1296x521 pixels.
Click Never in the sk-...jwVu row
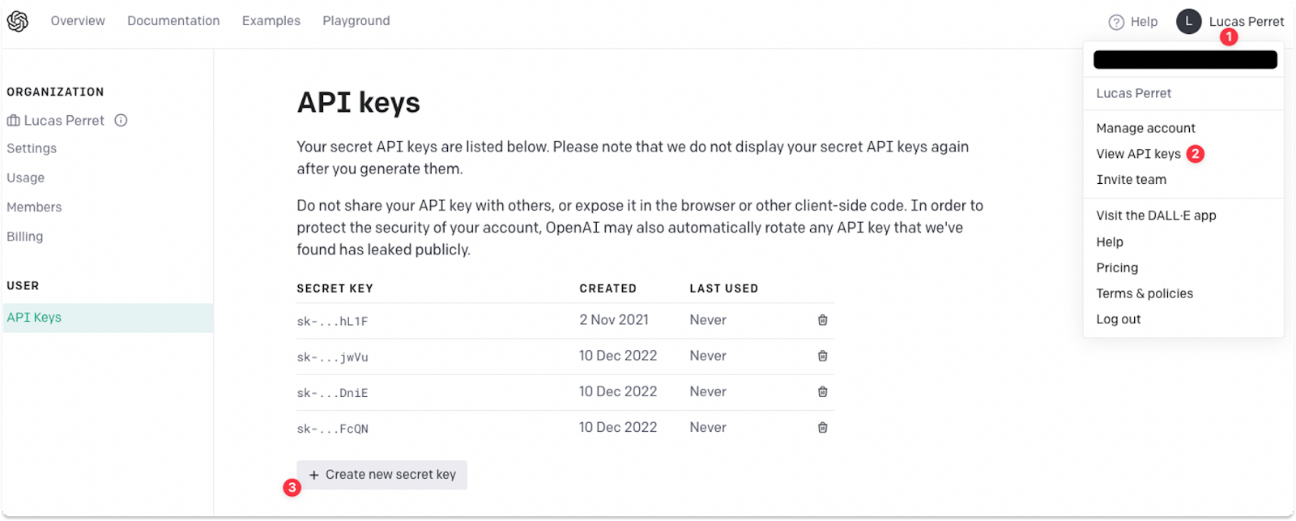[708, 356]
